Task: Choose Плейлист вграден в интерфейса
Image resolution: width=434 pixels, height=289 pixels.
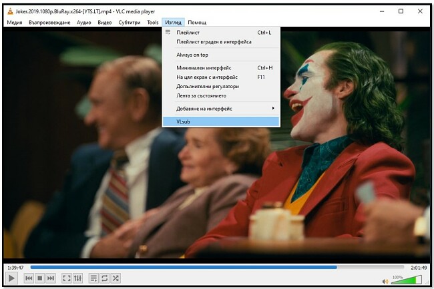Action: (x=221, y=42)
